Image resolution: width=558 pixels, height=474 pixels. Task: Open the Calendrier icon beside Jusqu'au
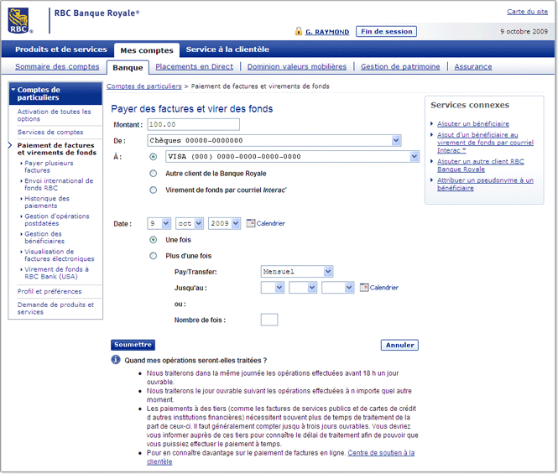pyautogui.click(x=364, y=287)
